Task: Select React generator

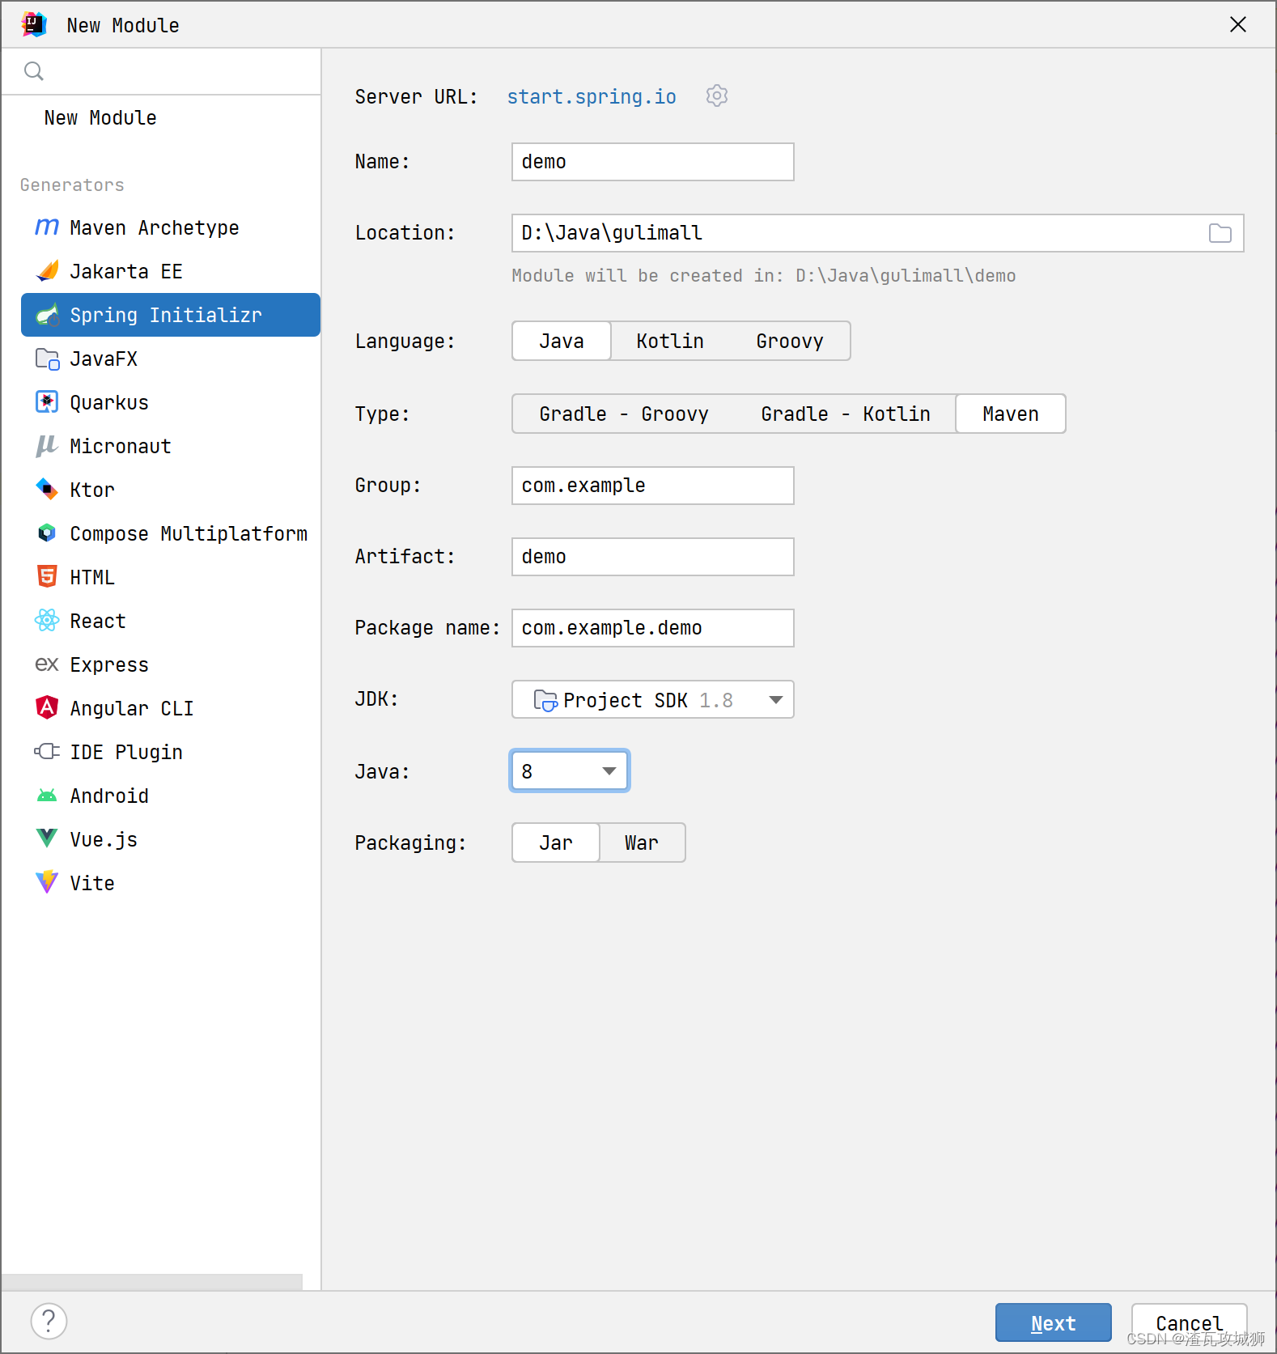Action: click(x=171, y=621)
